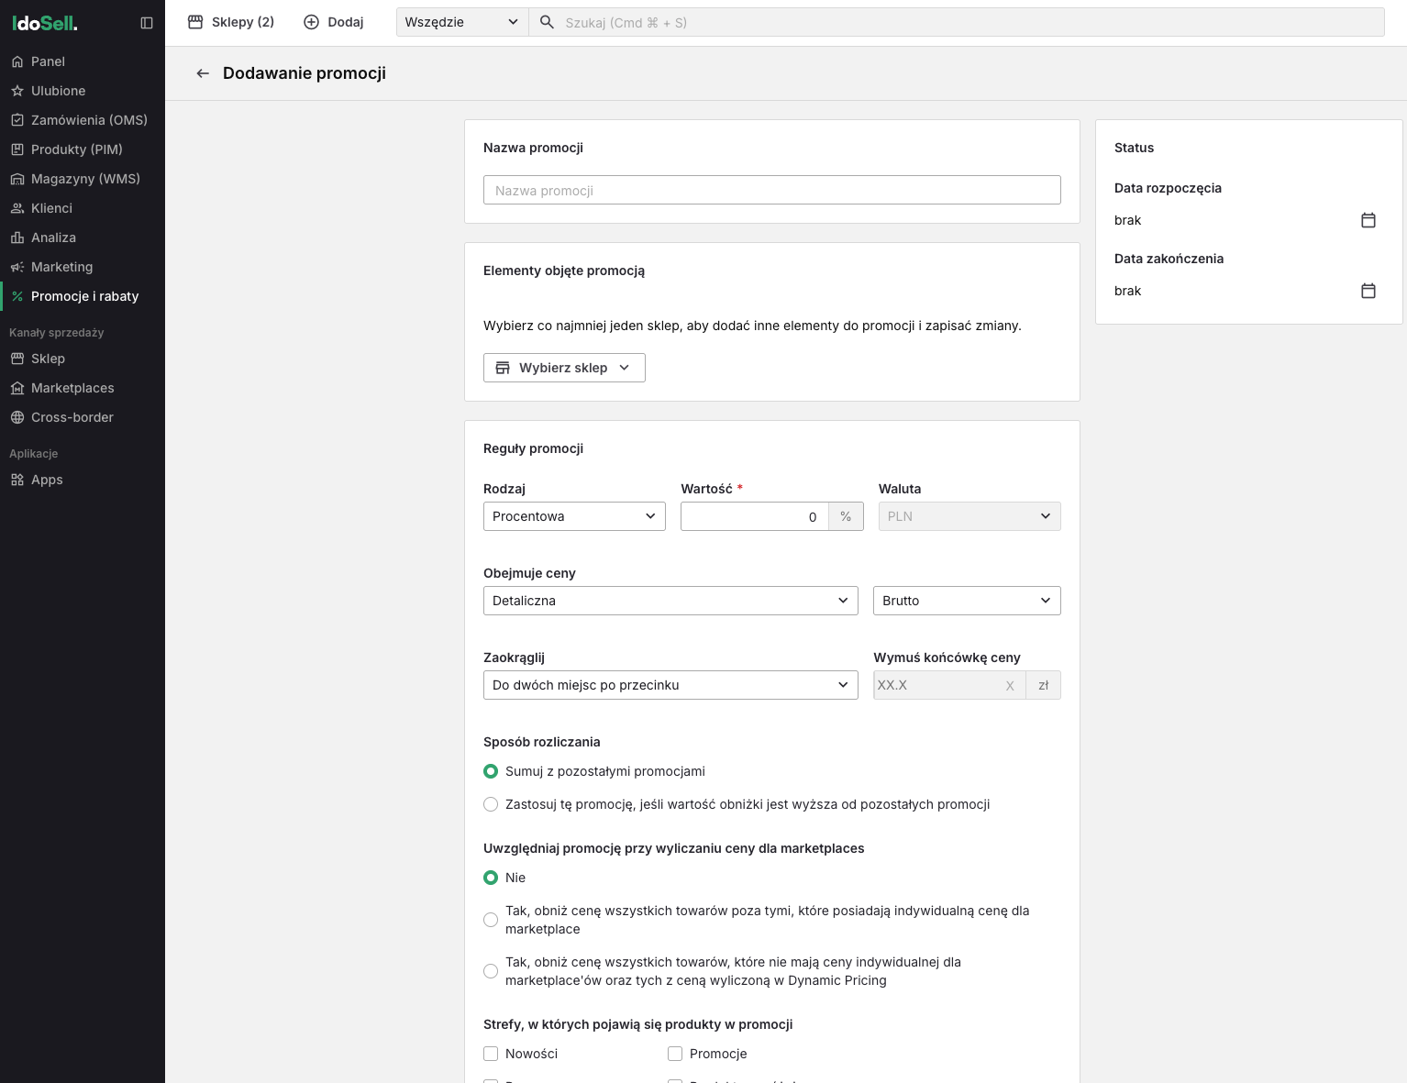Check the Nowości checkbox
1407x1083 pixels.
(x=491, y=1054)
